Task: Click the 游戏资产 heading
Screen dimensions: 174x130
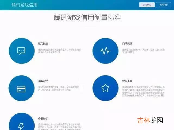Action: point(43,81)
